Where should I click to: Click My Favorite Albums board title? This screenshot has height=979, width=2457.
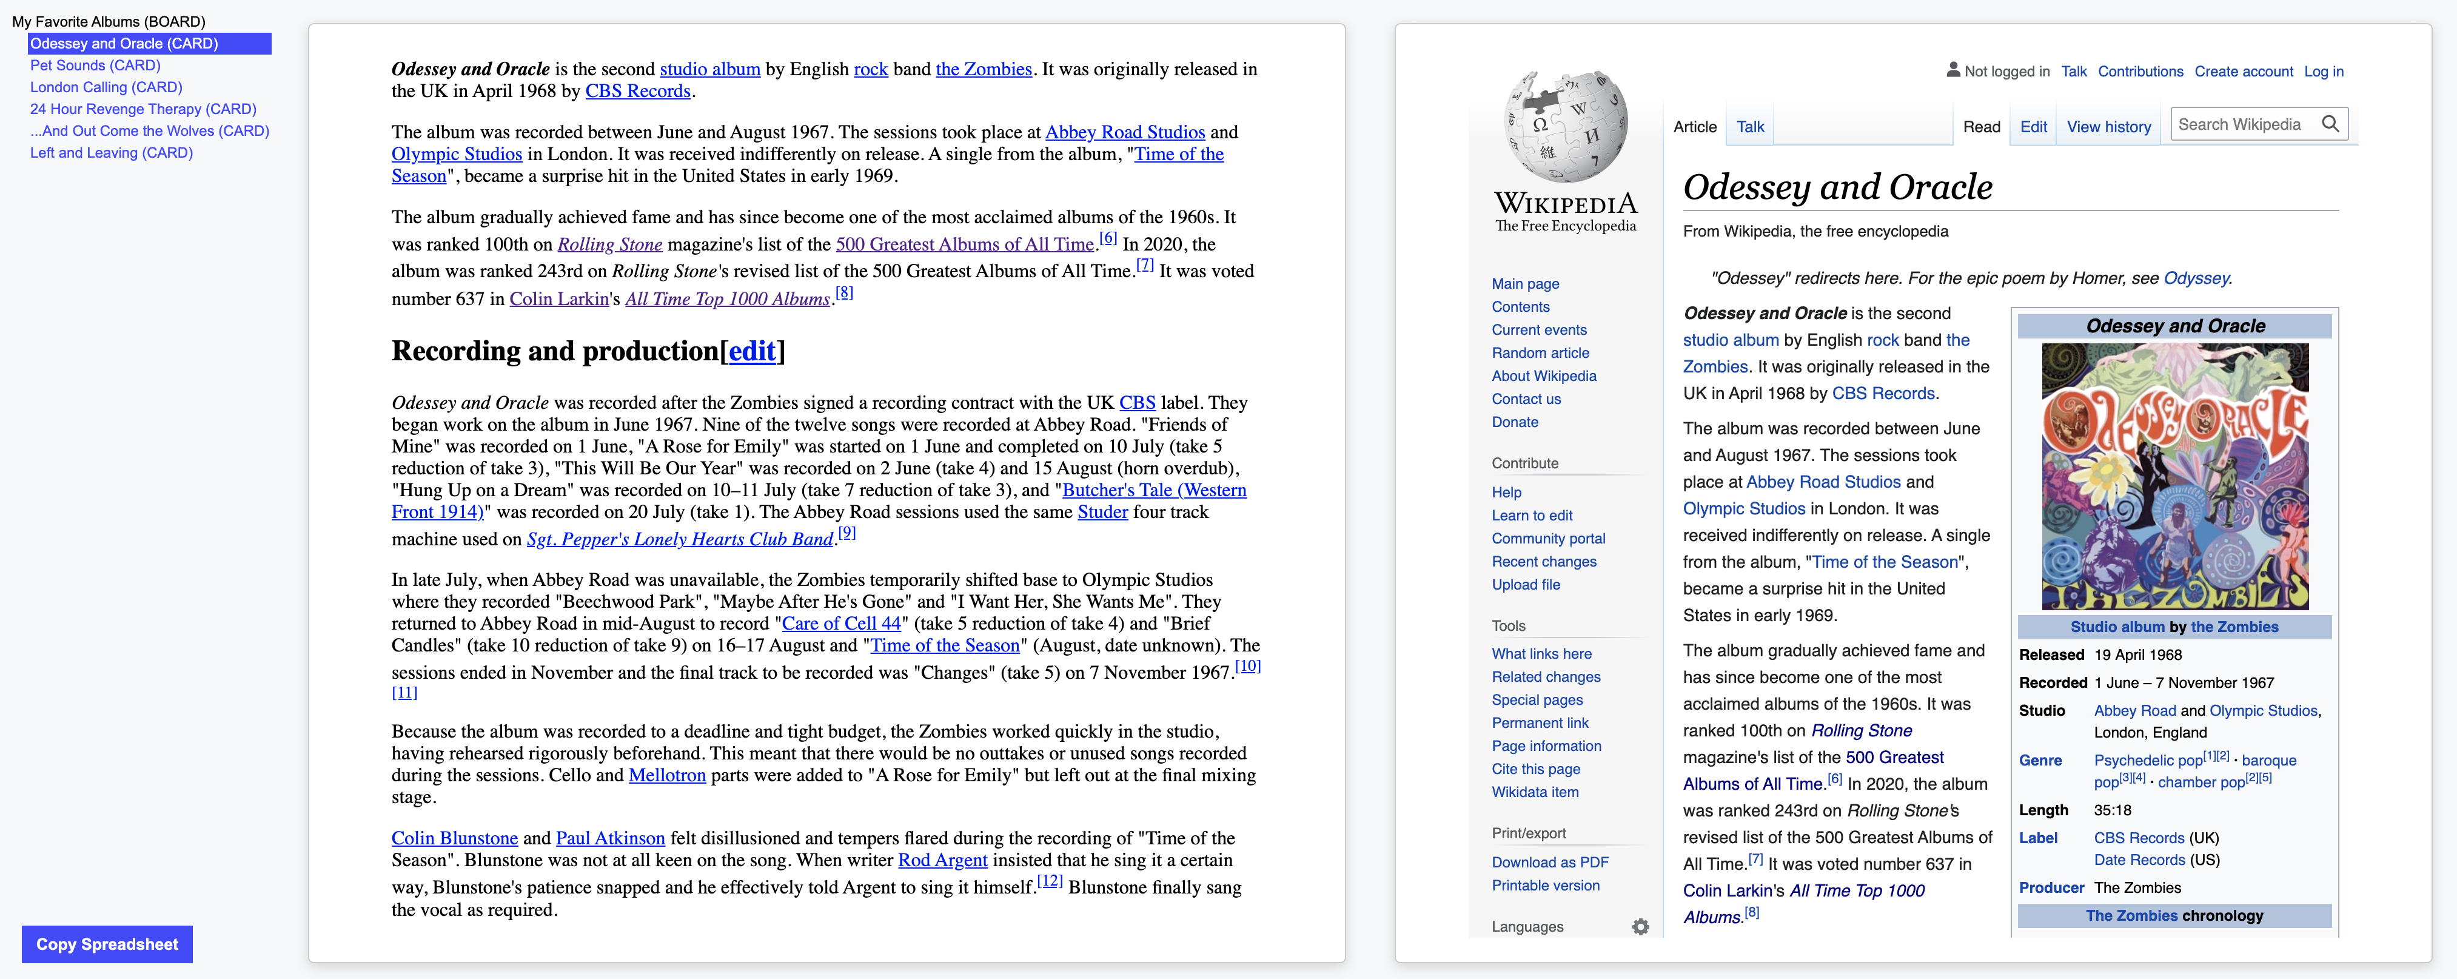(x=109, y=21)
